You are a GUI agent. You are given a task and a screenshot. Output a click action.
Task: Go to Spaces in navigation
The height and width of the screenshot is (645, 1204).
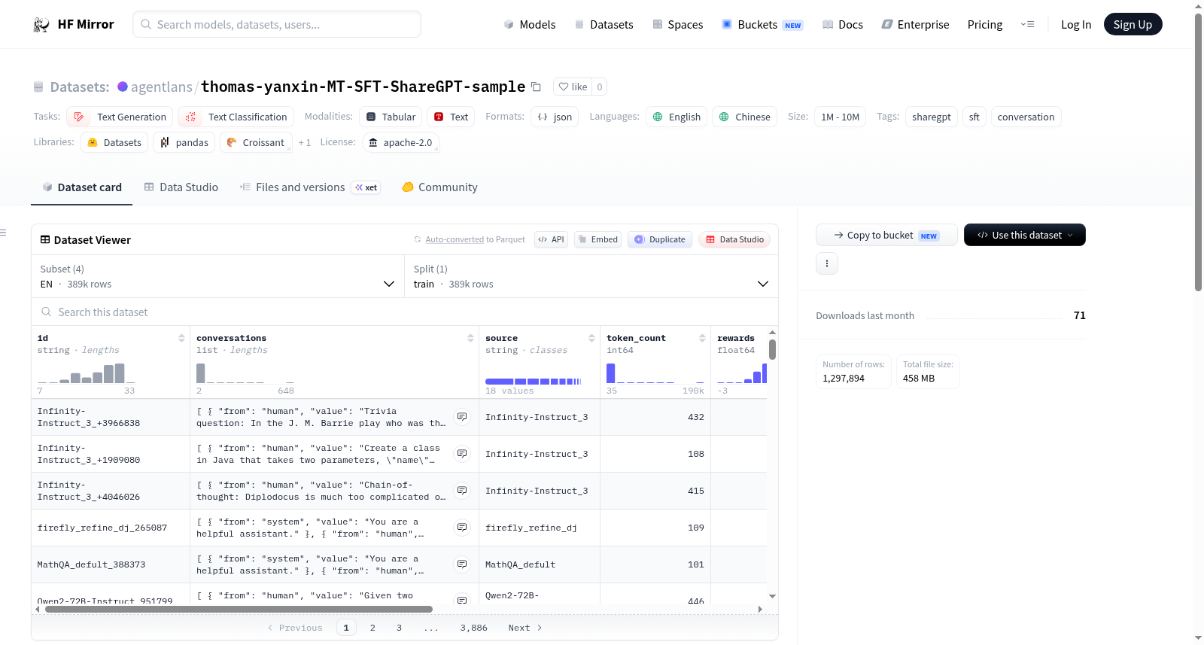pyautogui.click(x=677, y=25)
